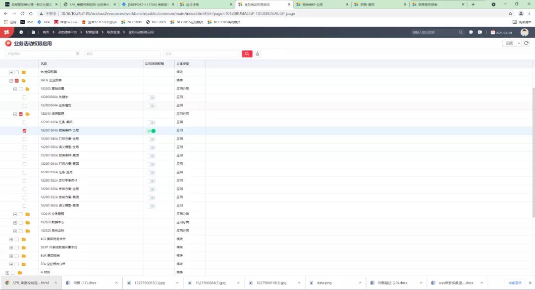Click the application search magnifier icon
Screen dimensions: 535x290
pyautogui.click(x=461, y=32)
